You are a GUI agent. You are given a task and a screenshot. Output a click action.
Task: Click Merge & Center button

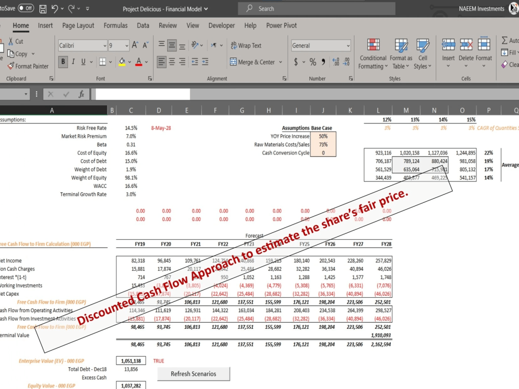tap(252, 62)
